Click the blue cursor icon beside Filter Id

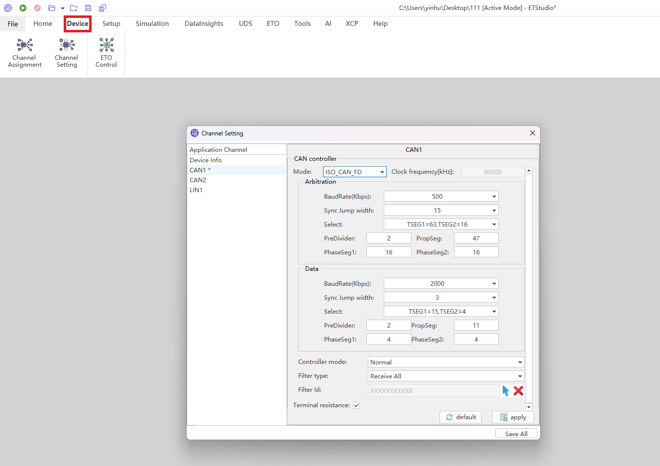point(506,391)
